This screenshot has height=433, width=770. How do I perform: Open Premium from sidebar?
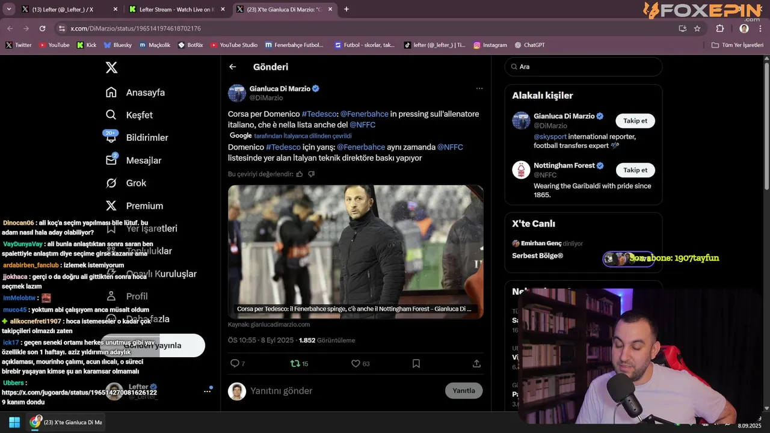pos(134,206)
